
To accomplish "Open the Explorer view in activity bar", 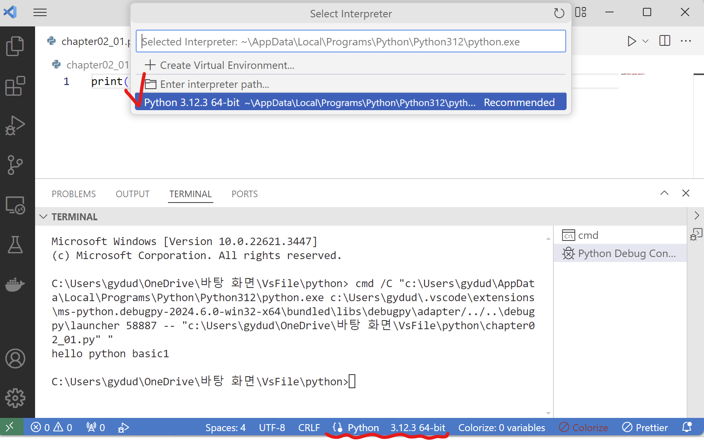I will pos(15,46).
